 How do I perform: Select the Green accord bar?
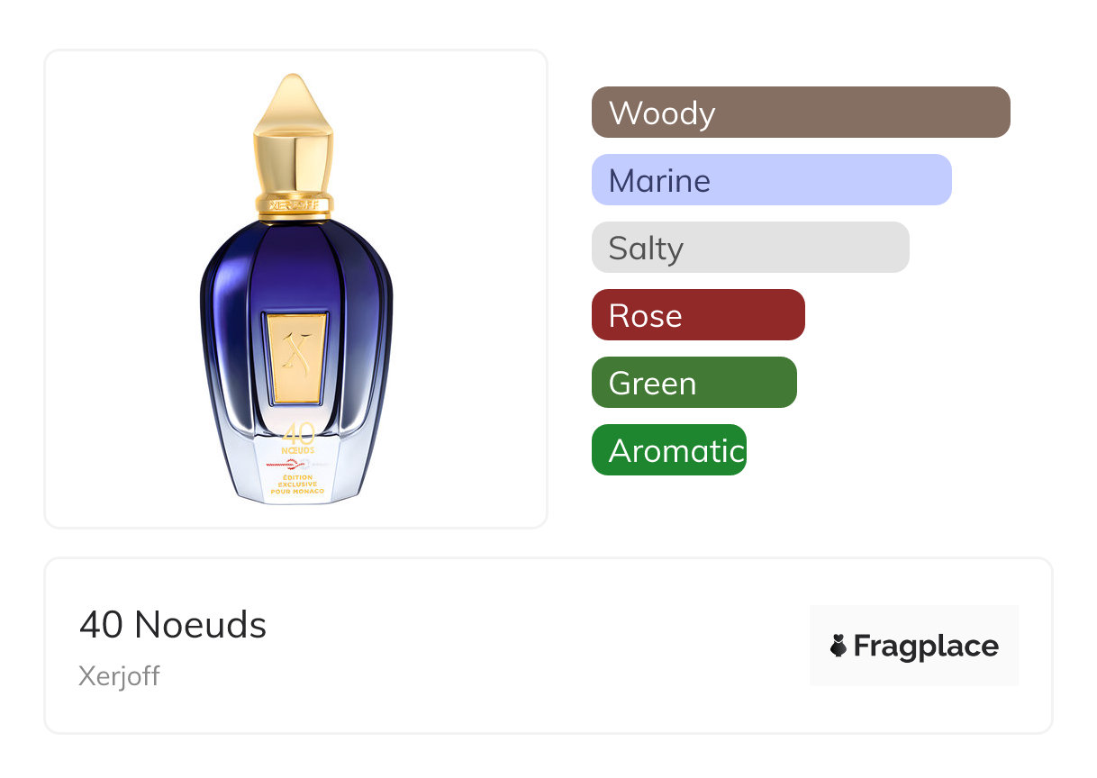point(694,383)
